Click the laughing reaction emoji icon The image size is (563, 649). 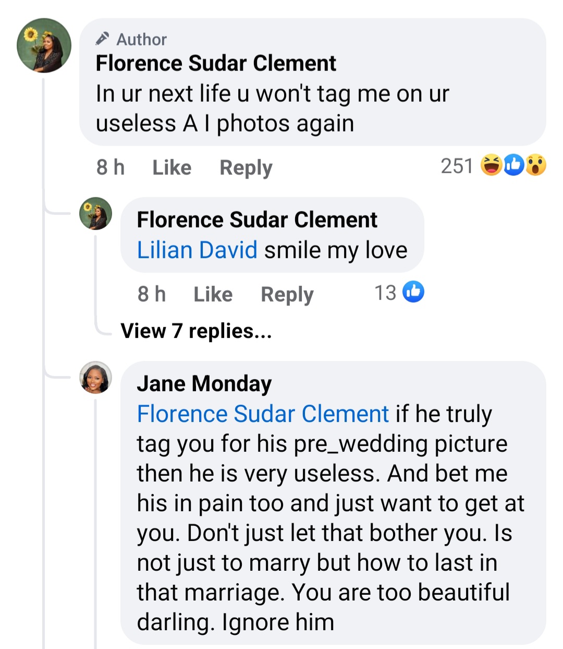pyautogui.click(x=491, y=165)
